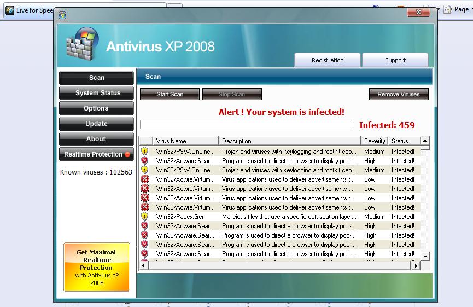Sort by Virus Name column header

pyautogui.click(x=185, y=141)
